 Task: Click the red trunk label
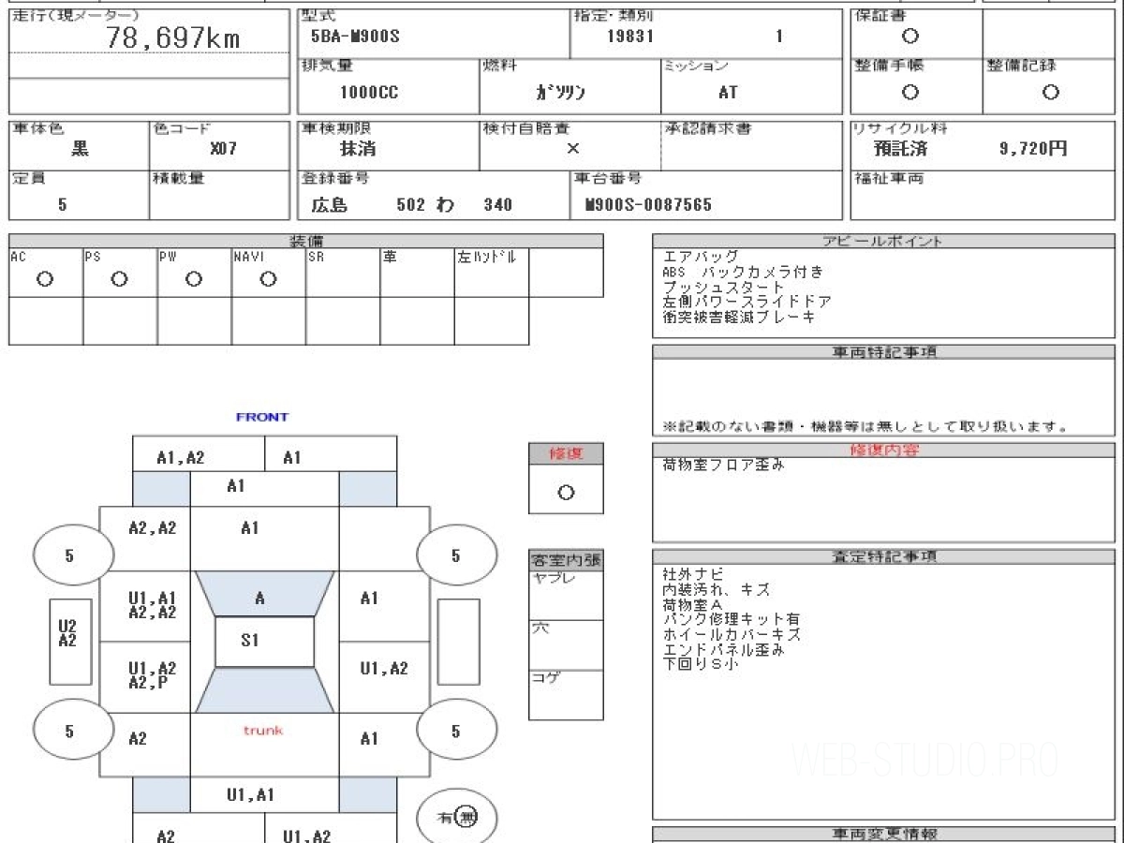[x=263, y=731]
